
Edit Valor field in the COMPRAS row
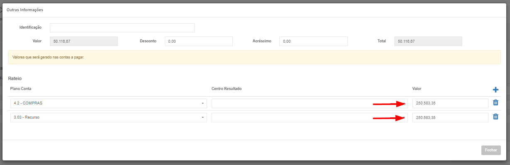[x=450, y=103]
